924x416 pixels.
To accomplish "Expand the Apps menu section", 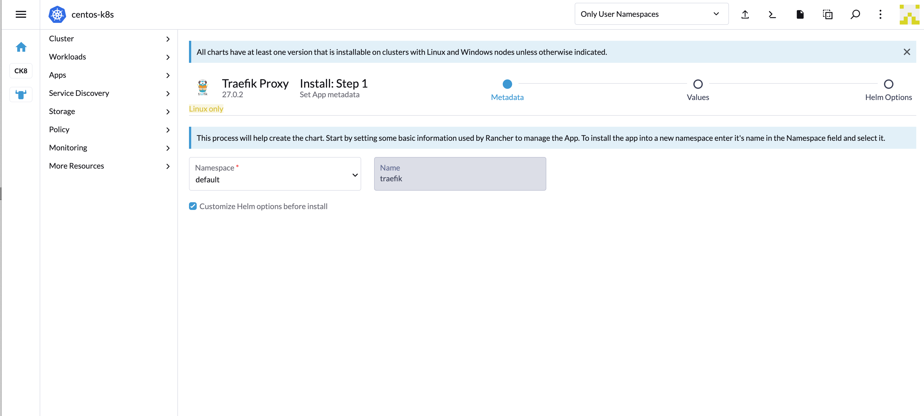I will (x=109, y=75).
